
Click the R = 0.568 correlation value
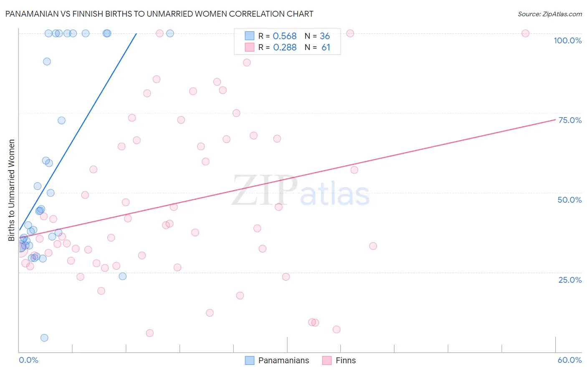(277, 36)
